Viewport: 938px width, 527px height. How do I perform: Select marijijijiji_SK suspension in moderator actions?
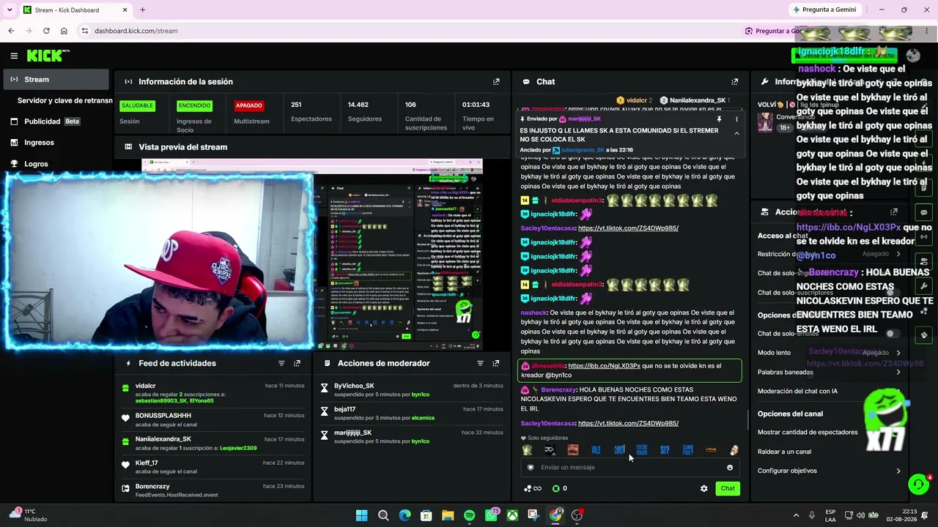click(x=411, y=436)
